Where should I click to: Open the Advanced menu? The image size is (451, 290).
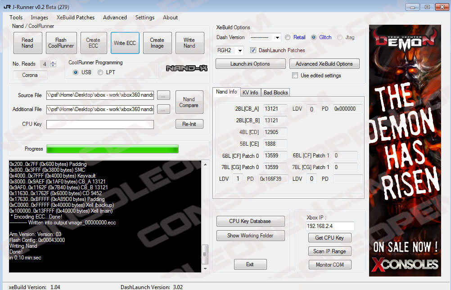coord(115,18)
